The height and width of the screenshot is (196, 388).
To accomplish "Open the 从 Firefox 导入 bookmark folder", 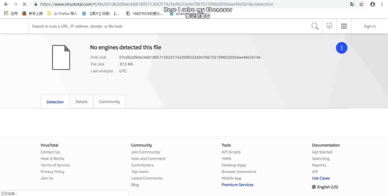I will (62, 13).
